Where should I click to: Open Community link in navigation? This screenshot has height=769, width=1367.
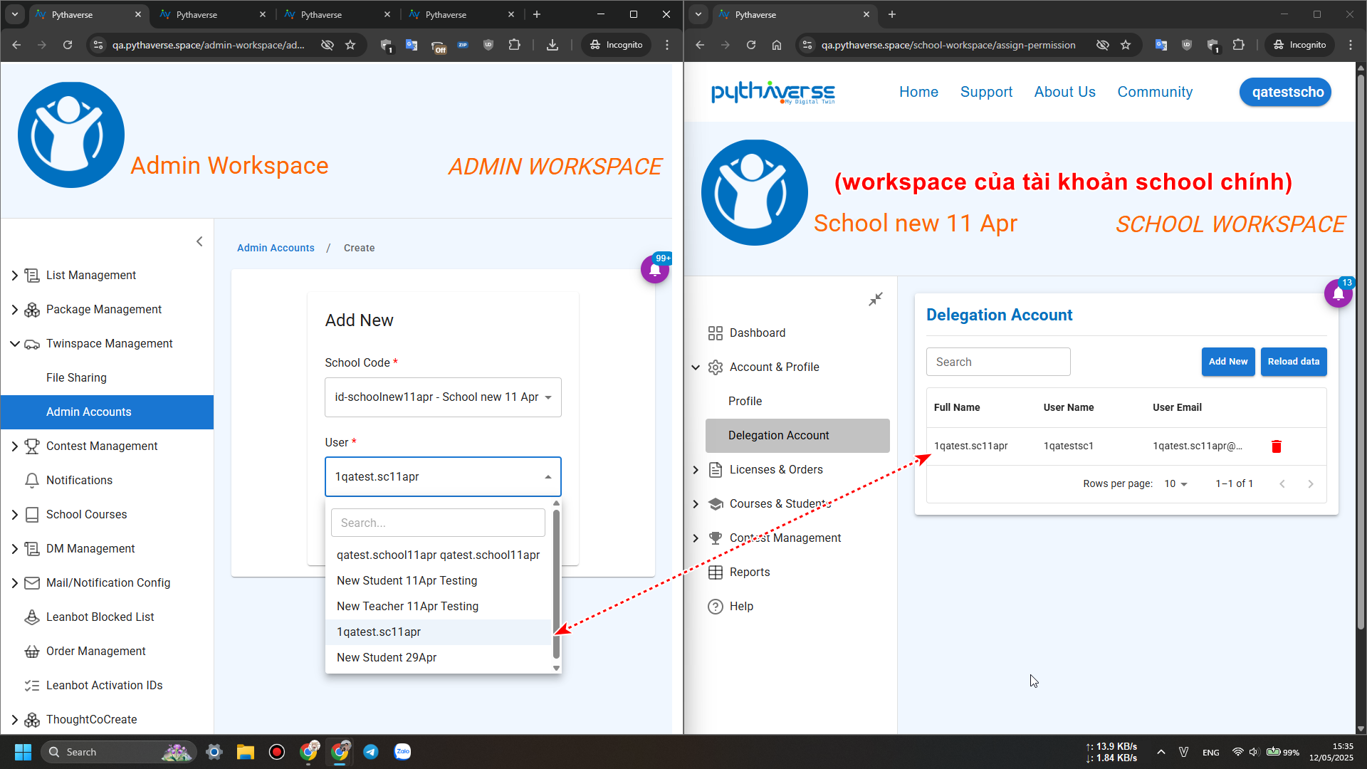tap(1155, 92)
